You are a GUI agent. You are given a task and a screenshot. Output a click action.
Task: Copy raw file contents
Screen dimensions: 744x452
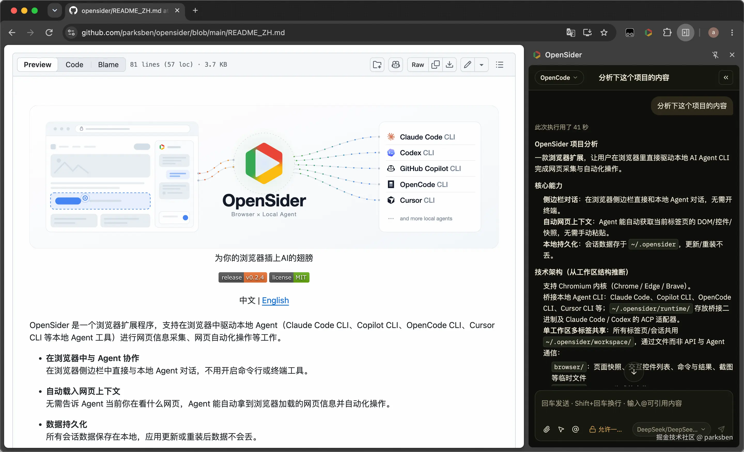click(x=435, y=65)
